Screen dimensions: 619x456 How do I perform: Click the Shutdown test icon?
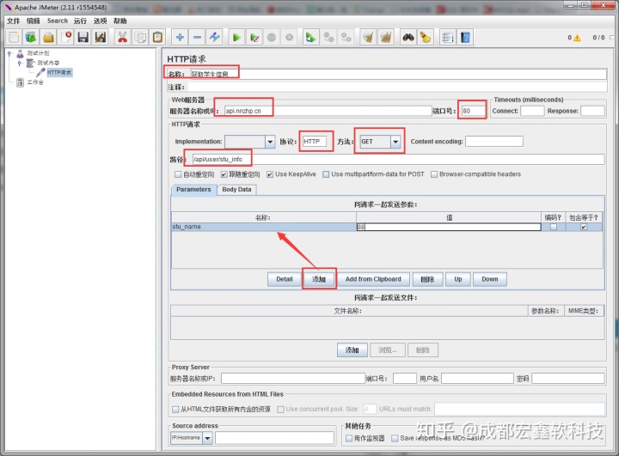(x=289, y=38)
